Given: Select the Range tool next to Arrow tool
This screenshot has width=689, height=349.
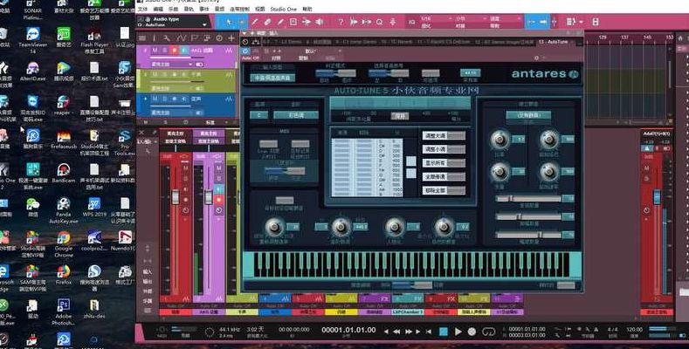Looking at the screenshot, I should pos(242,22).
